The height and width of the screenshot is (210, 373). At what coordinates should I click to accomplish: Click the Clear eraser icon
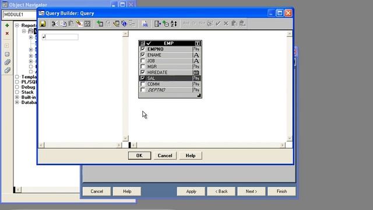[79, 23]
